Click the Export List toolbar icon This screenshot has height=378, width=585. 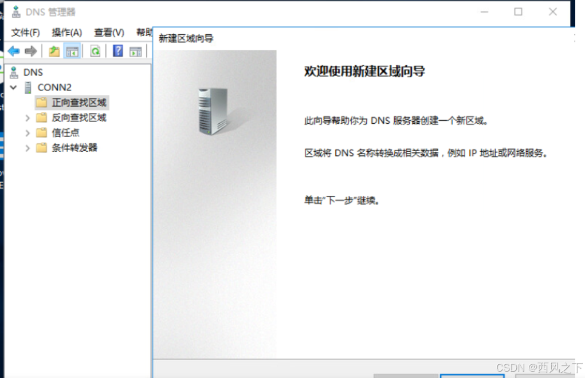click(x=53, y=50)
